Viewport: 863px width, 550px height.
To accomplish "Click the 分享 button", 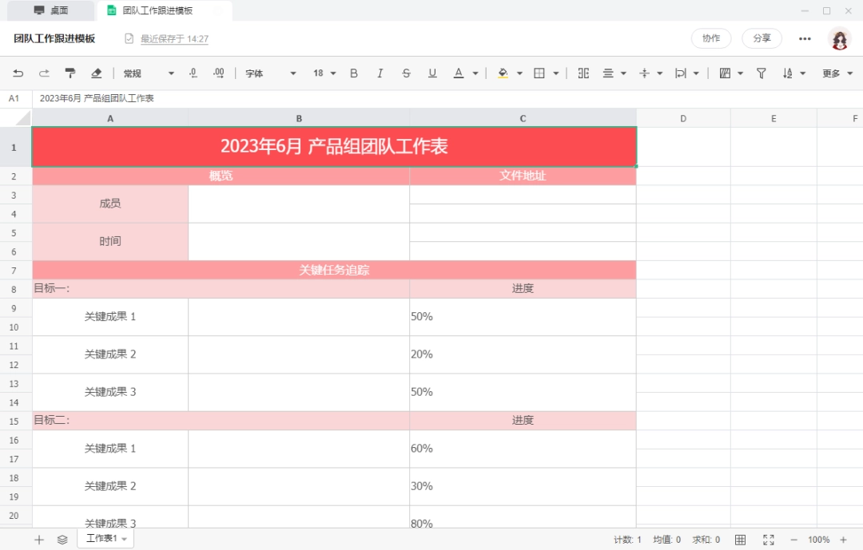I will click(x=762, y=38).
